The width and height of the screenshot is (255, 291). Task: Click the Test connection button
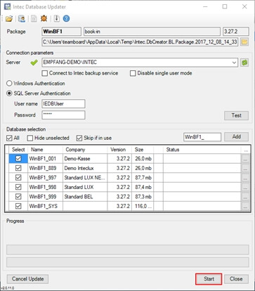pyautogui.click(x=236, y=115)
